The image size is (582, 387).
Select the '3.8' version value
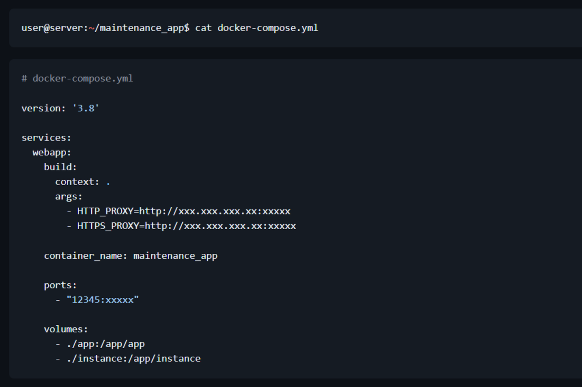[x=86, y=108]
